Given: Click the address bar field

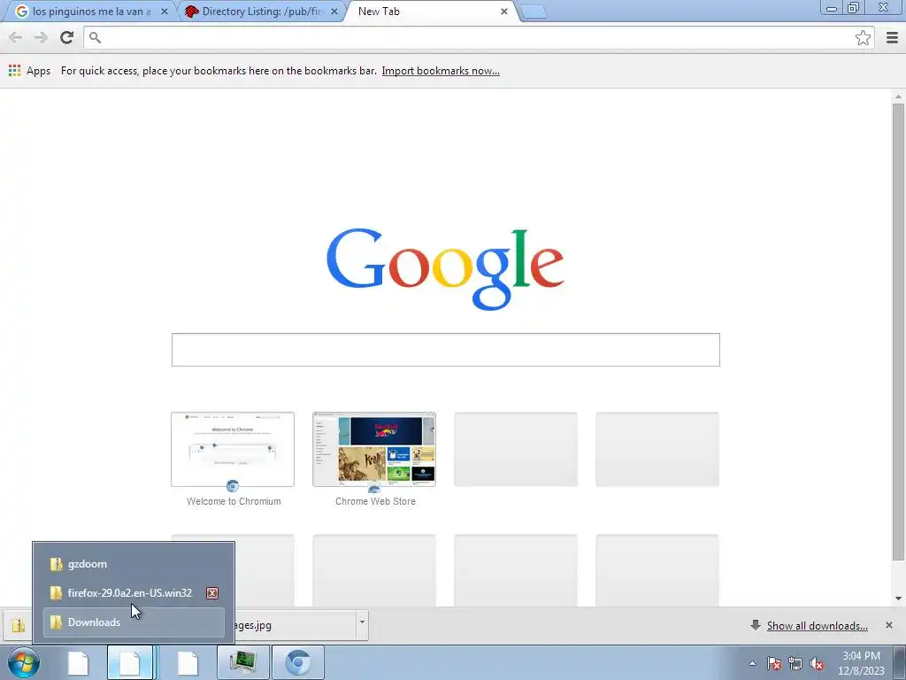Looking at the screenshot, I should point(479,37).
